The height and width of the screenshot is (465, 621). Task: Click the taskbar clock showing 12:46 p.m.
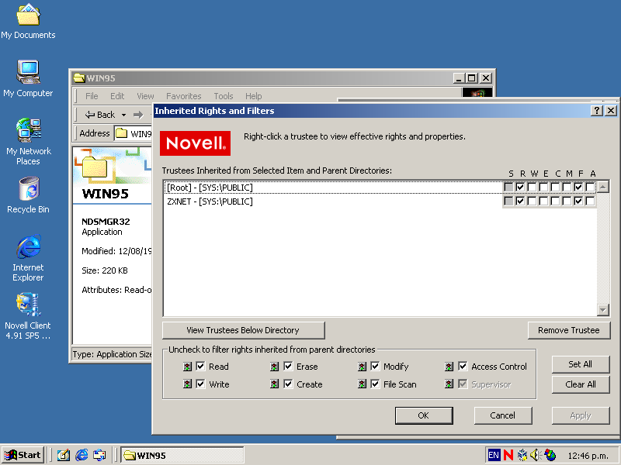[588, 456]
